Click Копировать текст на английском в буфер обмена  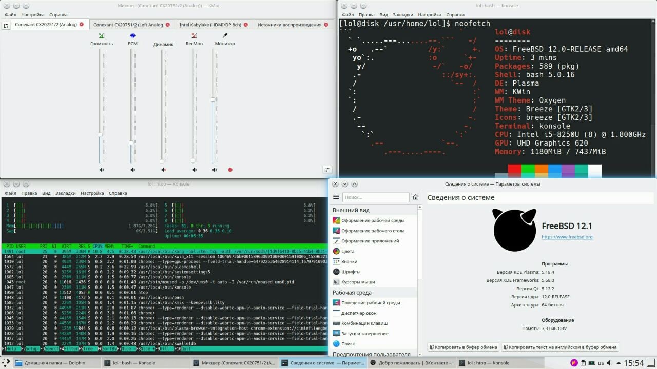[560, 347]
